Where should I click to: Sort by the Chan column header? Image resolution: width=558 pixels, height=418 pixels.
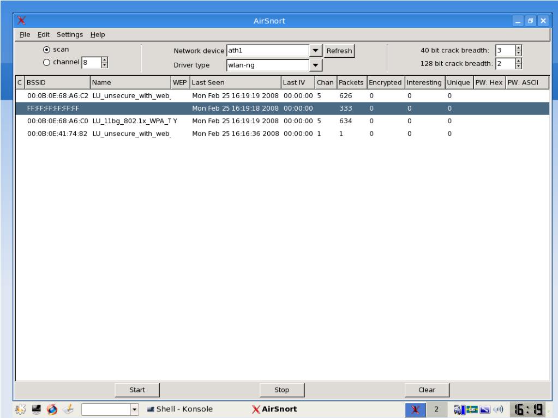click(x=326, y=82)
